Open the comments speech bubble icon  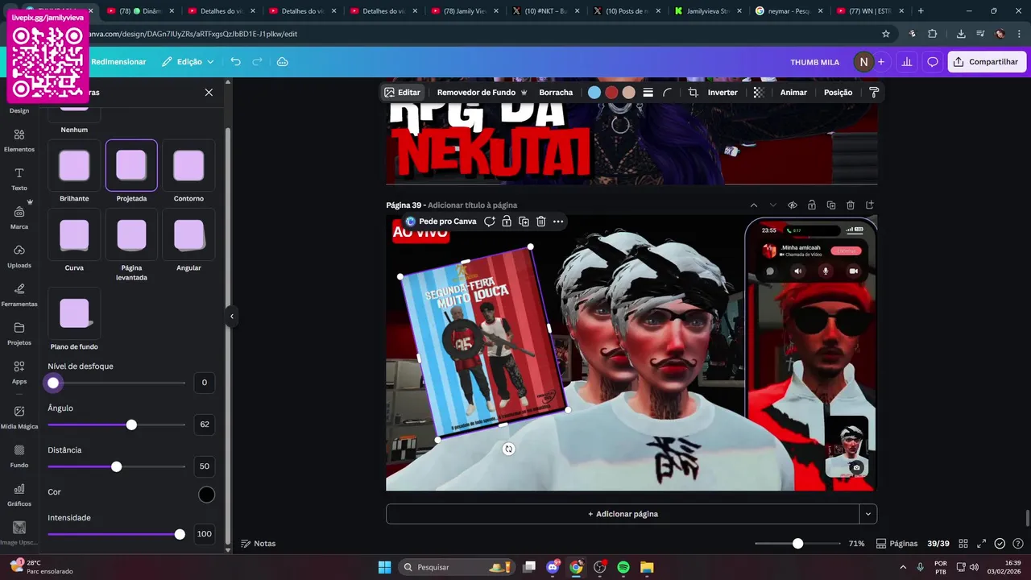click(933, 62)
